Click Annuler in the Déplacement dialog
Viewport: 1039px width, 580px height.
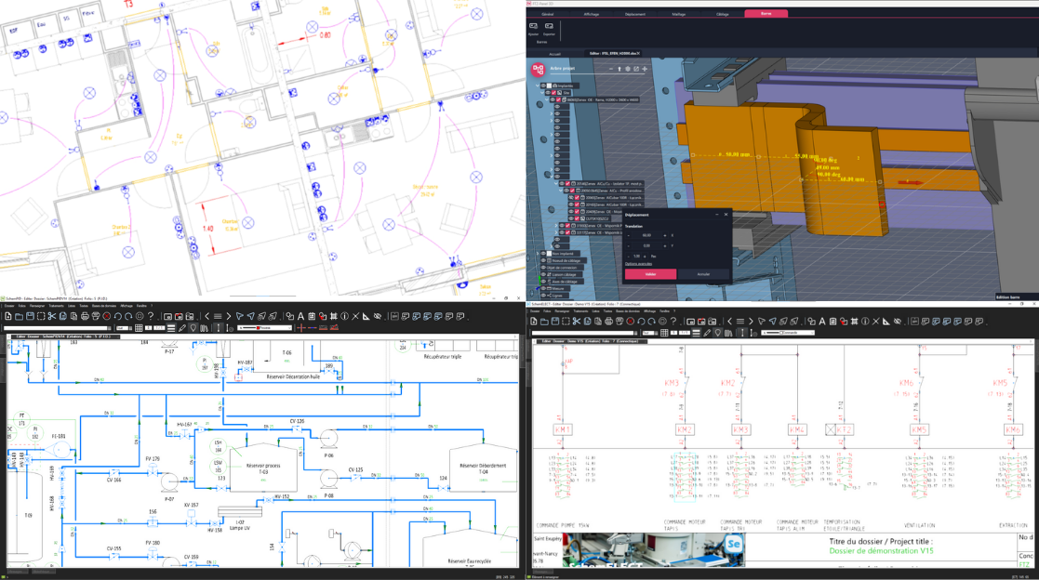pos(703,274)
